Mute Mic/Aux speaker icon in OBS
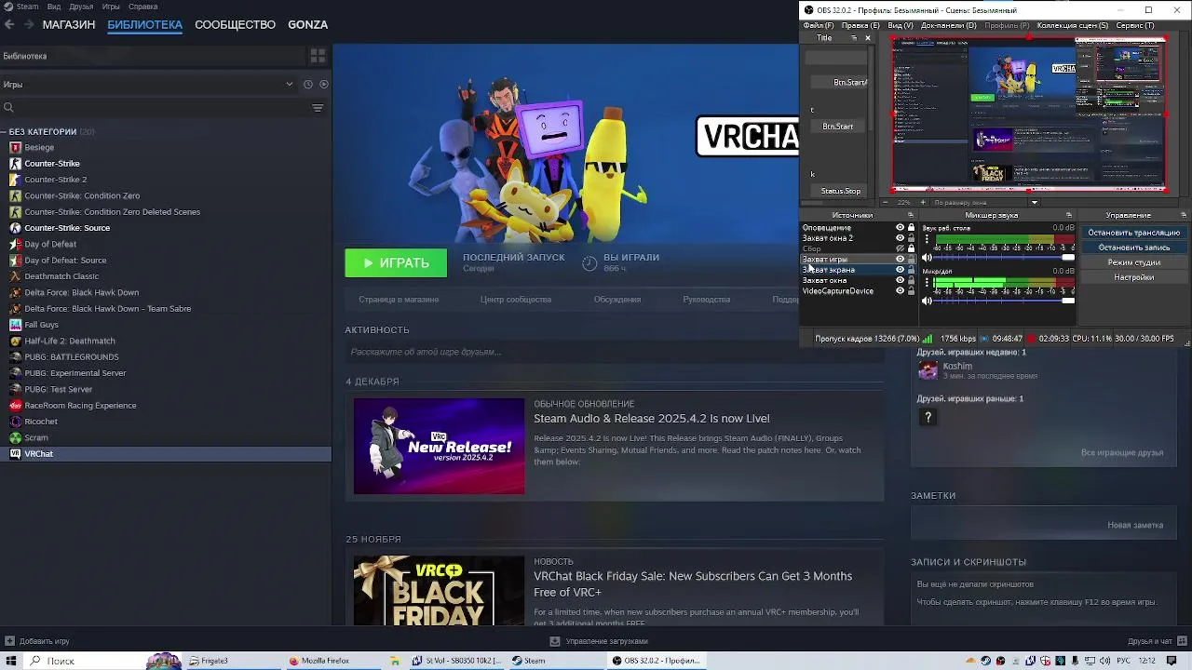This screenshot has height=670, width=1192. (x=927, y=301)
